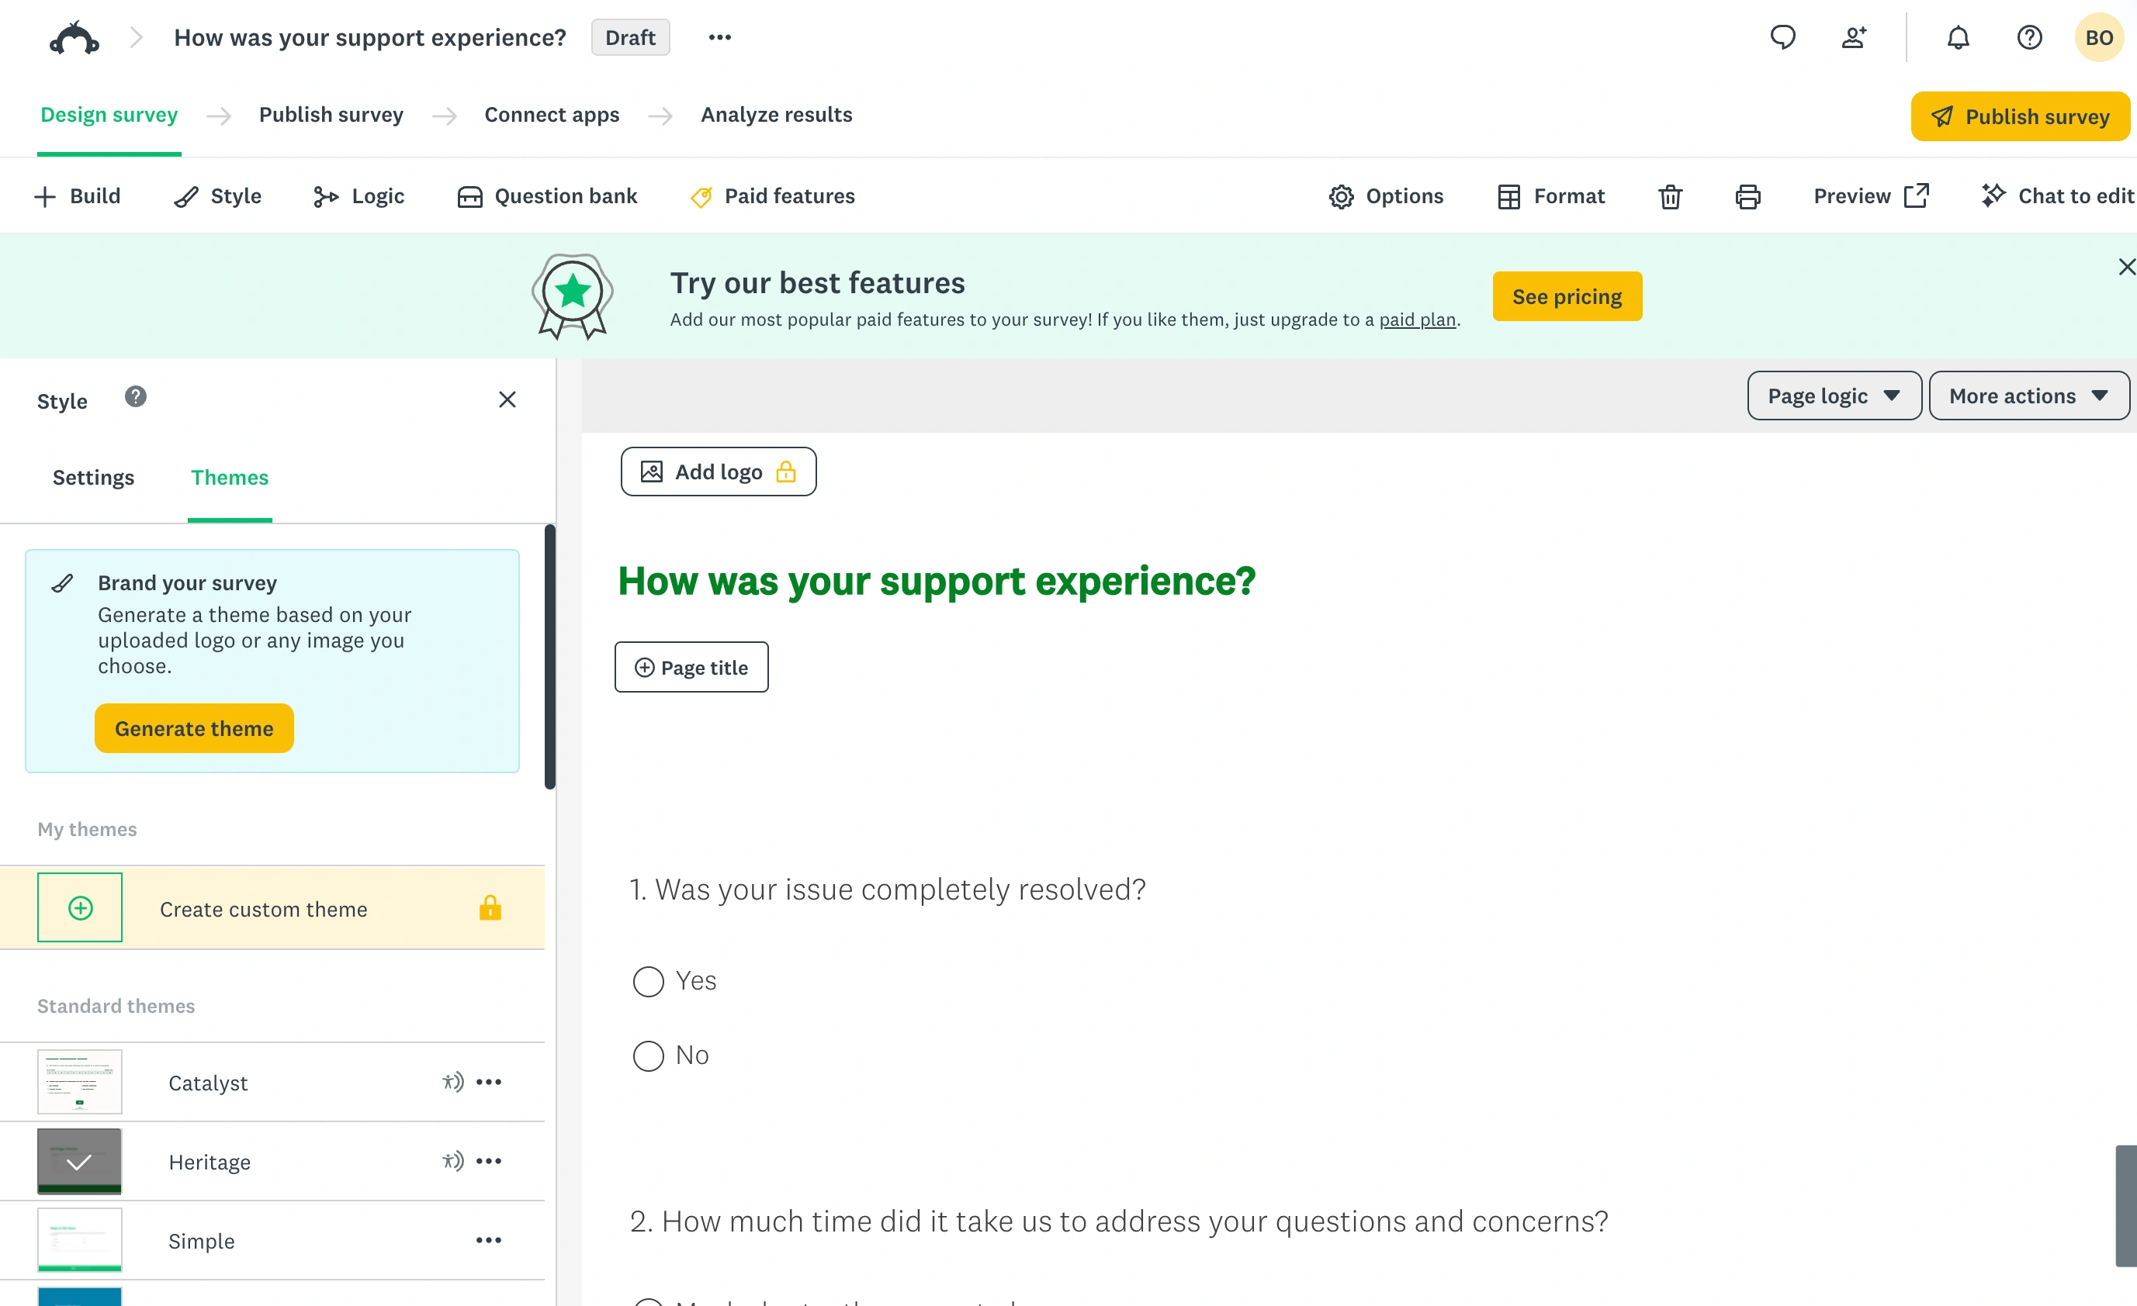The width and height of the screenshot is (2137, 1306).
Task: Select the Yes radio button
Action: pos(648,982)
